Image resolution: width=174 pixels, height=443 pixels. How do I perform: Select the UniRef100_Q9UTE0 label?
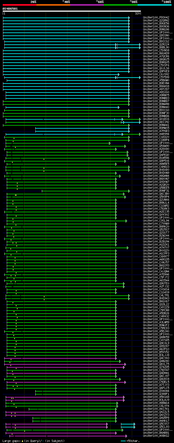pyautogui.click(x=156, y=284)
